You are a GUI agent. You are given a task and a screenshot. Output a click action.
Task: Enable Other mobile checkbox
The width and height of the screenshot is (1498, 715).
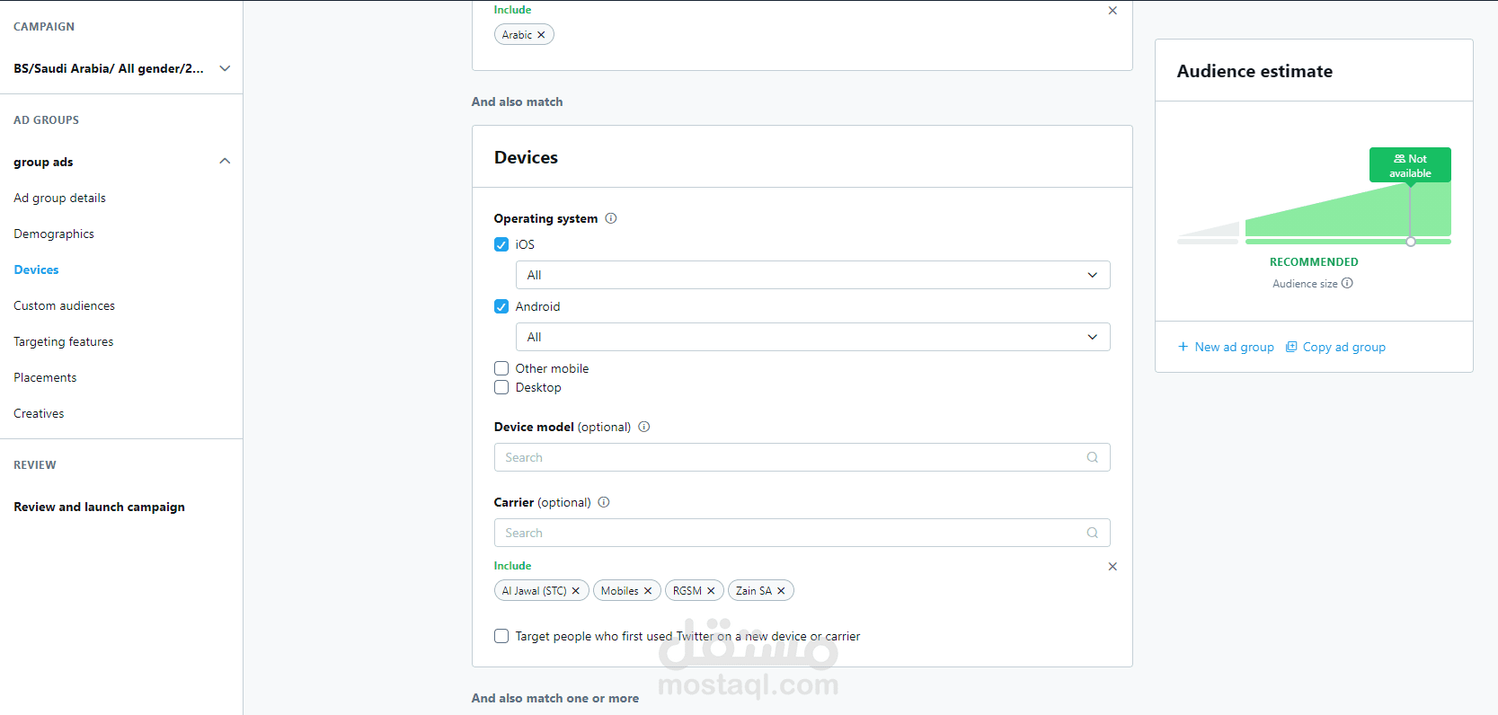501,368
